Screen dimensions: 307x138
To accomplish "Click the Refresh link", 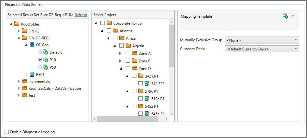I will [x=81, y=14].
